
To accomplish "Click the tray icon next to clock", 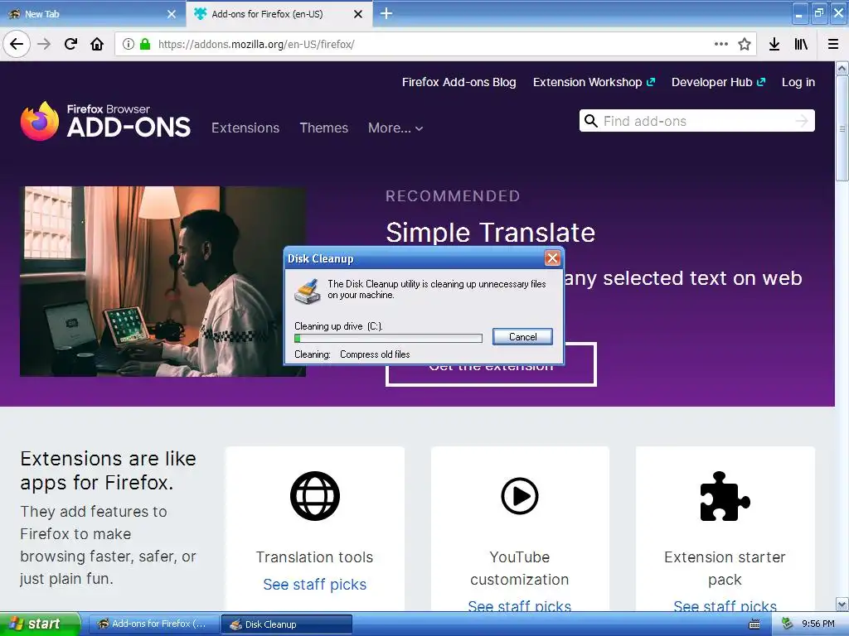I will pyautogui.click(x=787, y=624).
